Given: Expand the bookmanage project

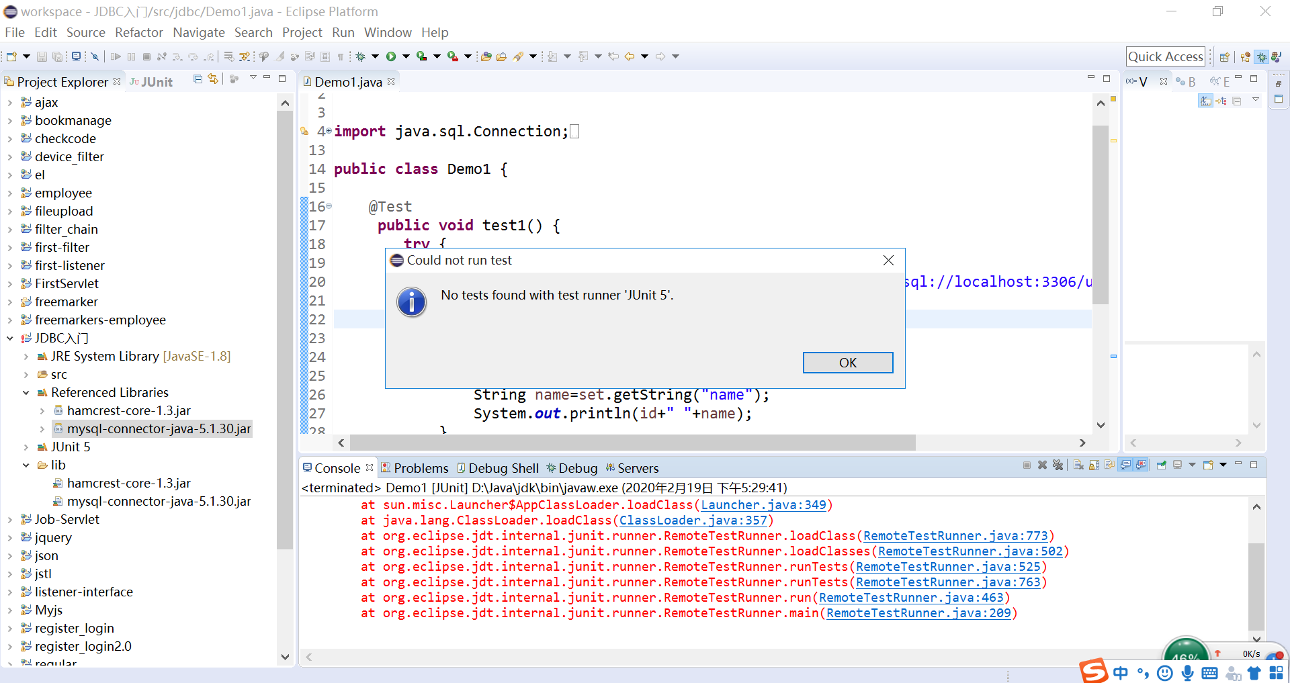Looking at the screenshot, I should [x=10, y=121].
